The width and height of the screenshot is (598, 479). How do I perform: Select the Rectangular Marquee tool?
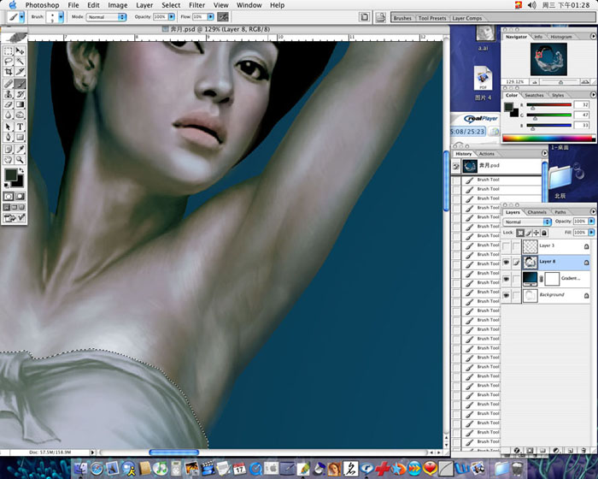click(x=9, y=51)
